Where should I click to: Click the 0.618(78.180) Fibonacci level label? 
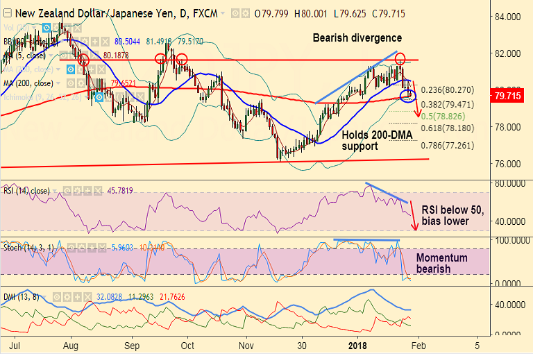click(448, 128)
